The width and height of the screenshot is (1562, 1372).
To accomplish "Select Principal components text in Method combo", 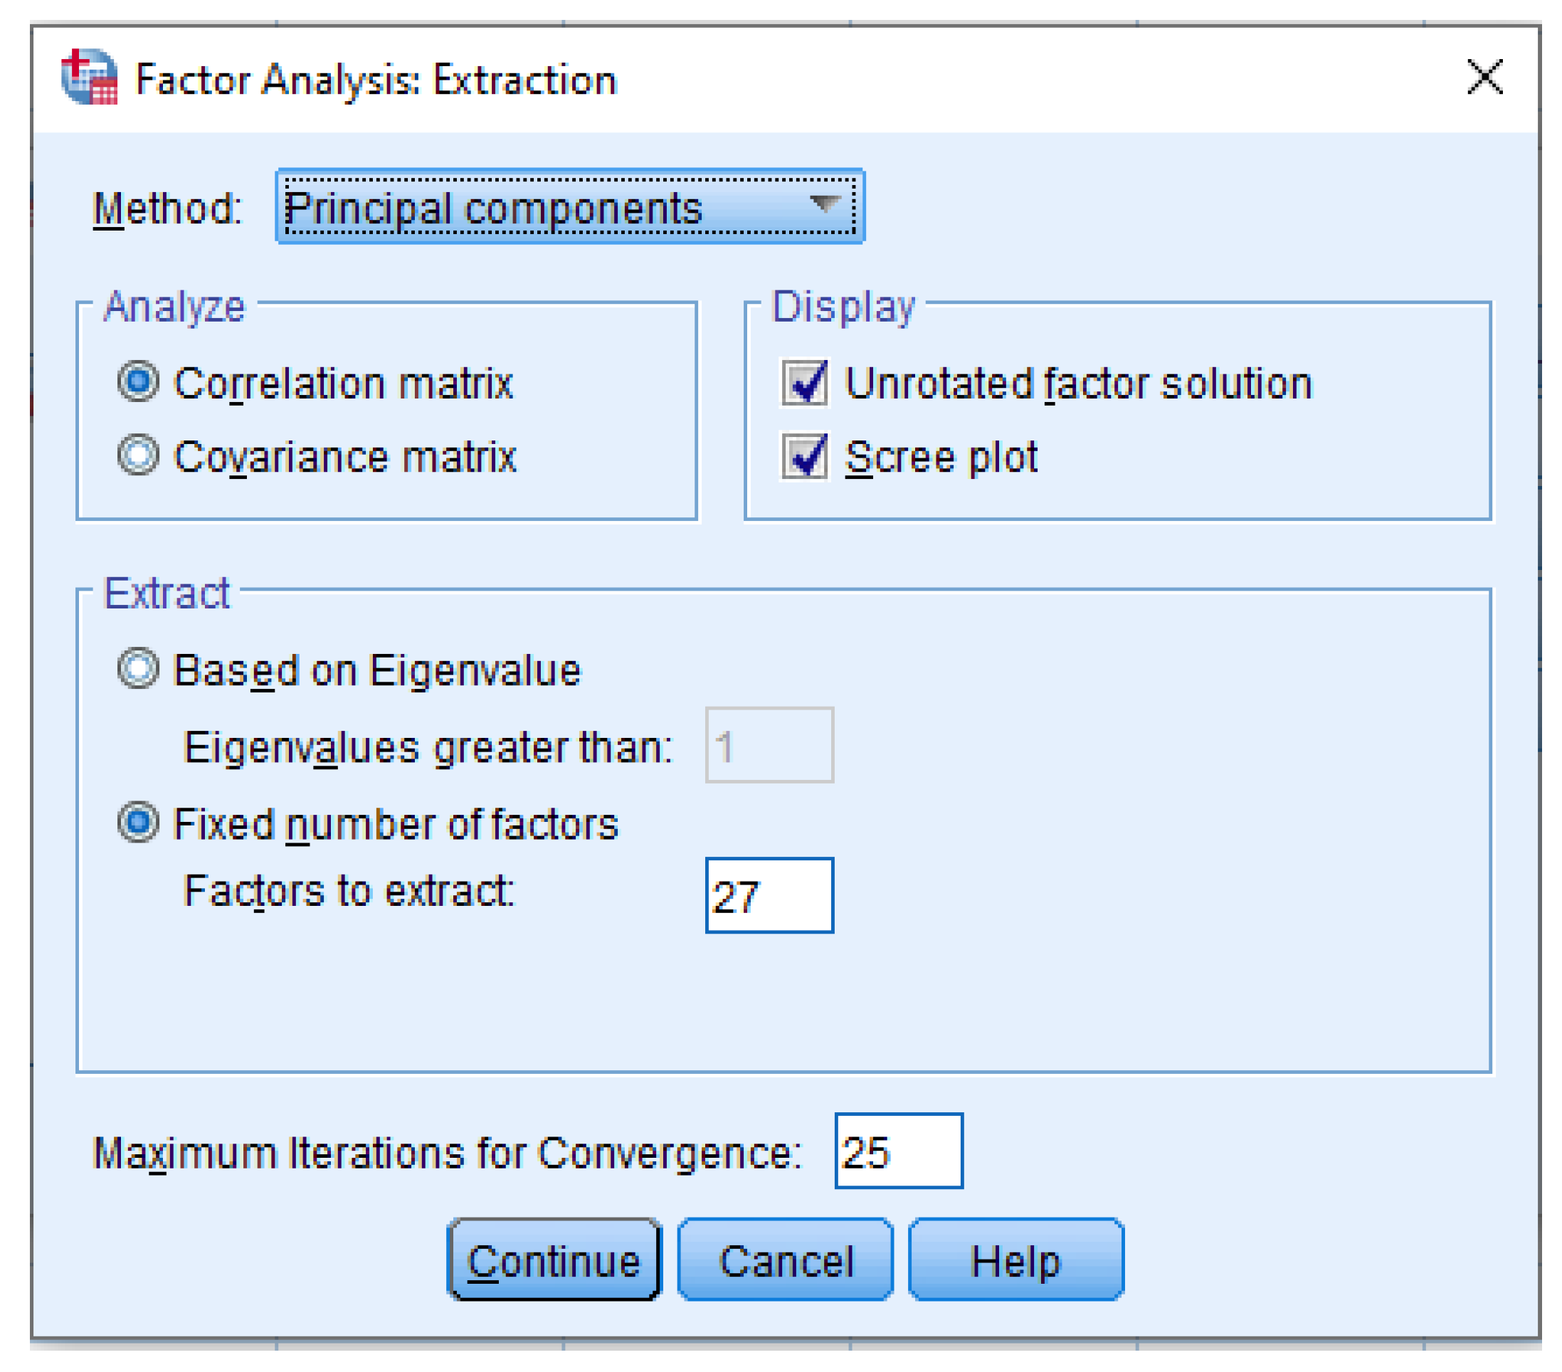I will click(493, 209).
